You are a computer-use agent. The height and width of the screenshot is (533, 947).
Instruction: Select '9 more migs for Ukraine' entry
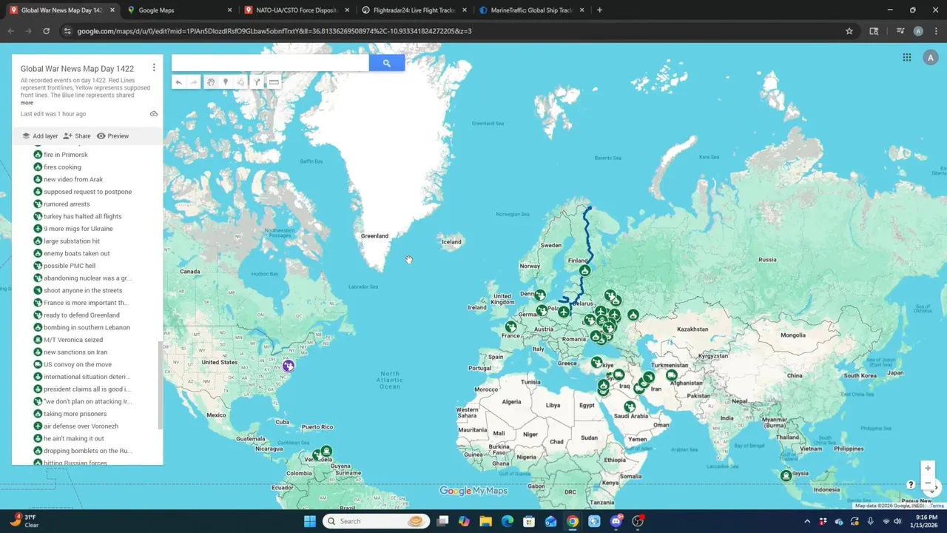78,229
